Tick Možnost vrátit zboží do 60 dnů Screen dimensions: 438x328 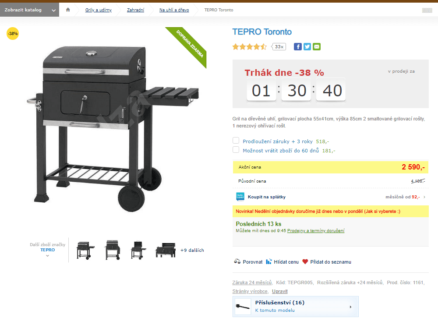click(x=236, y=150)
